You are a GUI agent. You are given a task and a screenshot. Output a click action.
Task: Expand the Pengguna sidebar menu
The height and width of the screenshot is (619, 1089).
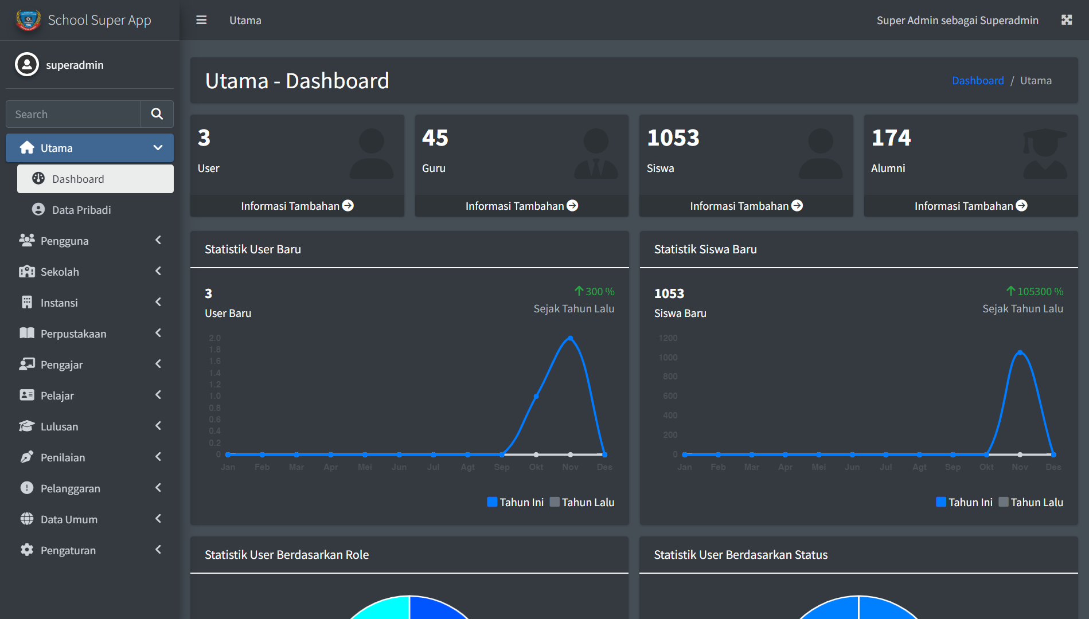[89, 241]
